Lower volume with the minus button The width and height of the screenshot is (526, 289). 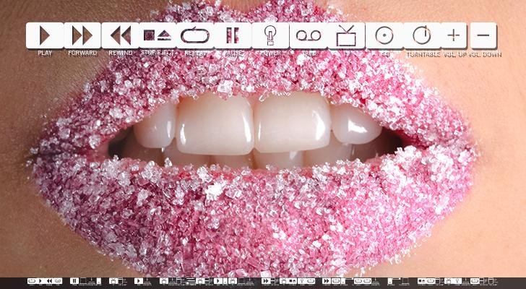click(x=484, y=35)
